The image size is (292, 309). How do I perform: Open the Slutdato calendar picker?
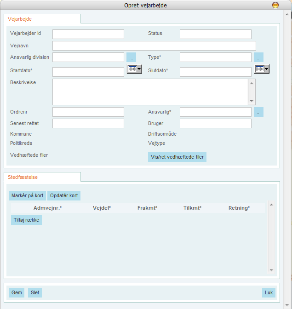(262, 69)
